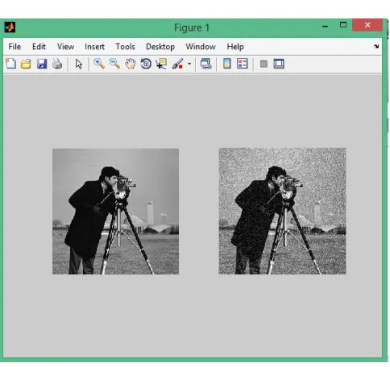Click the Figure 1 title text
390x367 pixels.
(192, 27)
